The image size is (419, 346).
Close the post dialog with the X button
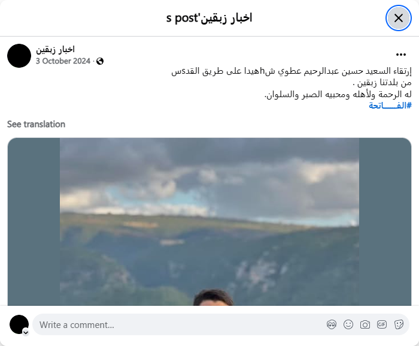click(x=398, y=18)
